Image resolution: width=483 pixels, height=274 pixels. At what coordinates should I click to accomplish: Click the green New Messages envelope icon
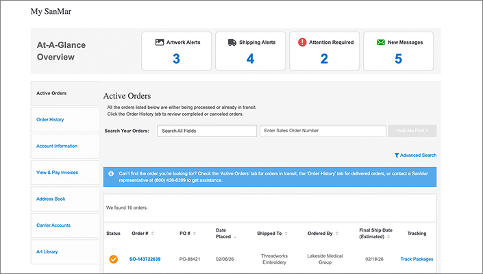[x=381, y=42]
